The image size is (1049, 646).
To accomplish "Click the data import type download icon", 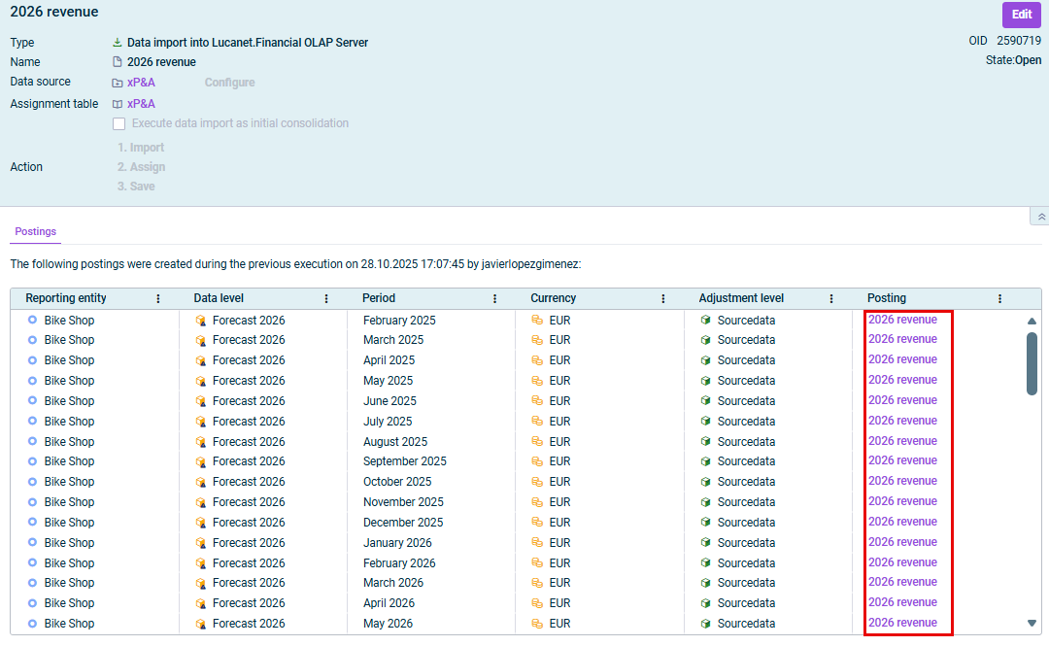I will (118, 42).
